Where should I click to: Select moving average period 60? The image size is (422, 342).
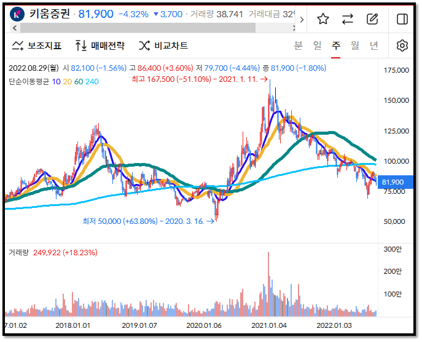coord(79,82)
